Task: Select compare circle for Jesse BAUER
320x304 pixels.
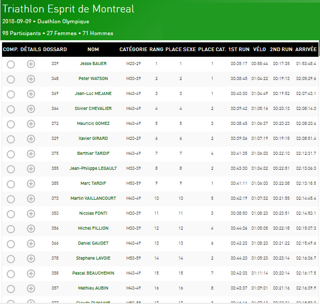Action: pyautogui.click(x=11, y=65)
